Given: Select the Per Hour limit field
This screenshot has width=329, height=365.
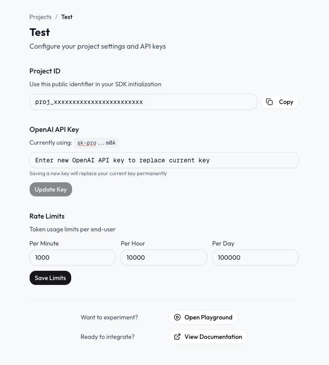Looking at the screenshot, I should 164,257.
